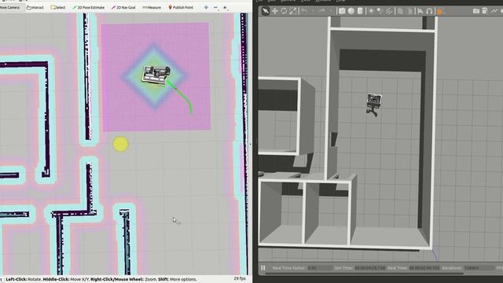Screen dimensions: 503x283
Task: Insert a cylinder shape in Gazebo
Action: click(x=360, y=11)
